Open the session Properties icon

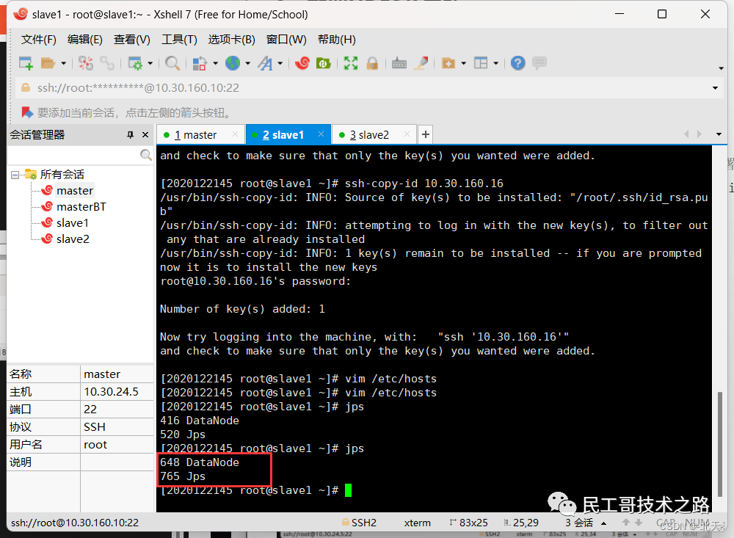click(135, 63)
